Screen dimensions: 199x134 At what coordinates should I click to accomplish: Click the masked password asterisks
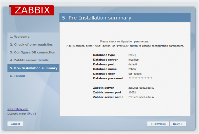click(140, 78)
